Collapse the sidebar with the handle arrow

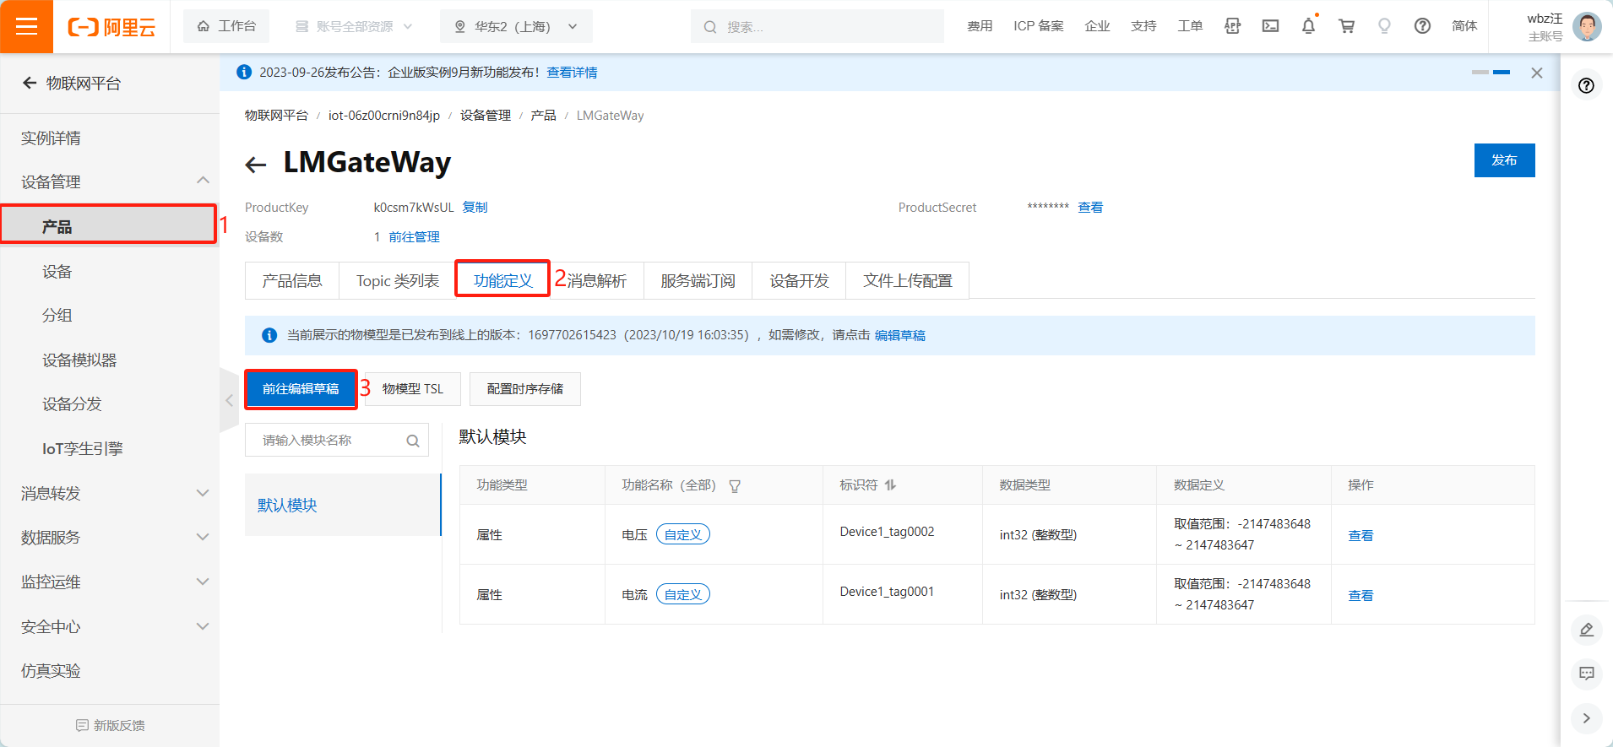(x=229, y=401)
